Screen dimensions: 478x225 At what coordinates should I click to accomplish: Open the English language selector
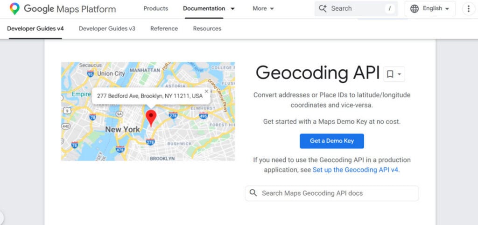click(x=430, y=8)
